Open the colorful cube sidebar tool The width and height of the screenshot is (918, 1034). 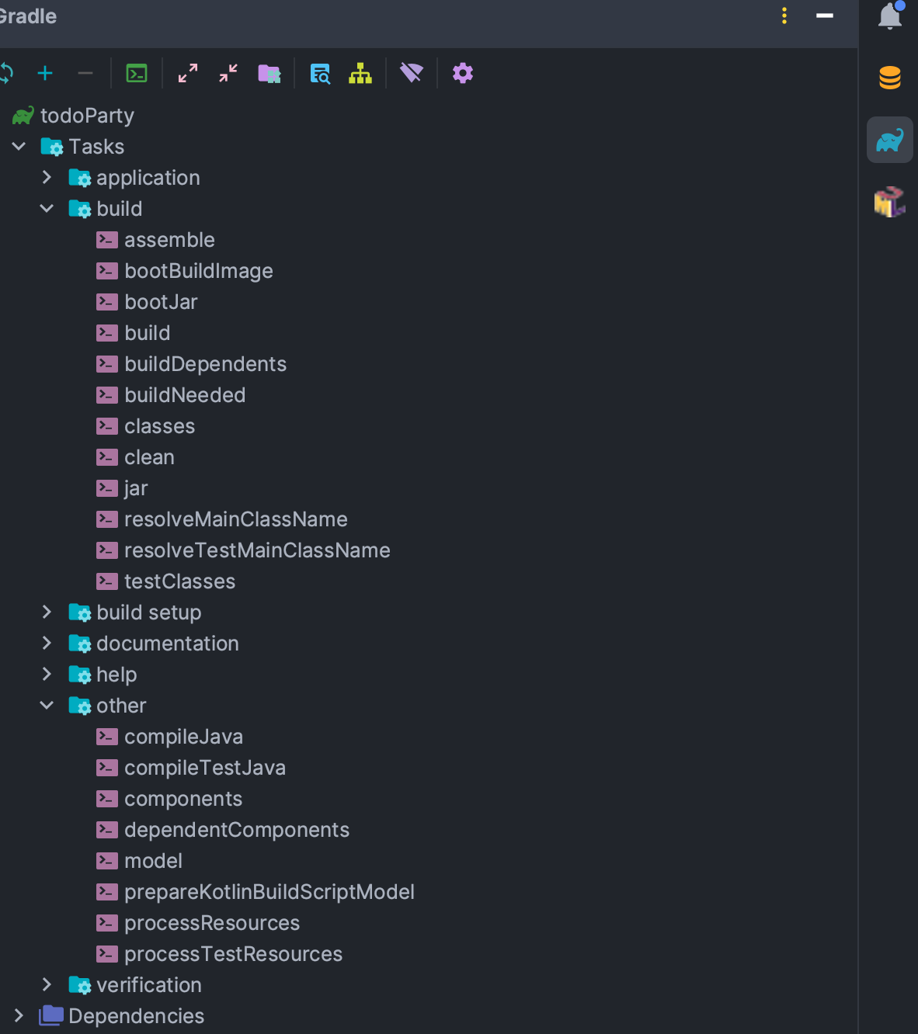tap(890, 202)
